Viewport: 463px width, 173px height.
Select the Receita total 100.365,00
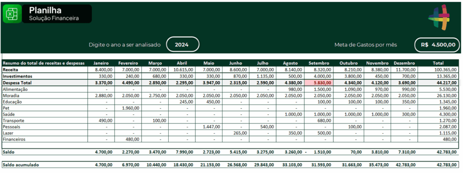(x=439, y=70)
